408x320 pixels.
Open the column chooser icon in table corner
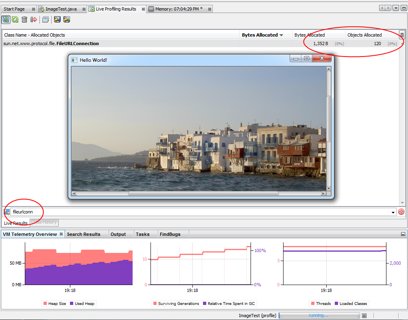click(402, 35)
